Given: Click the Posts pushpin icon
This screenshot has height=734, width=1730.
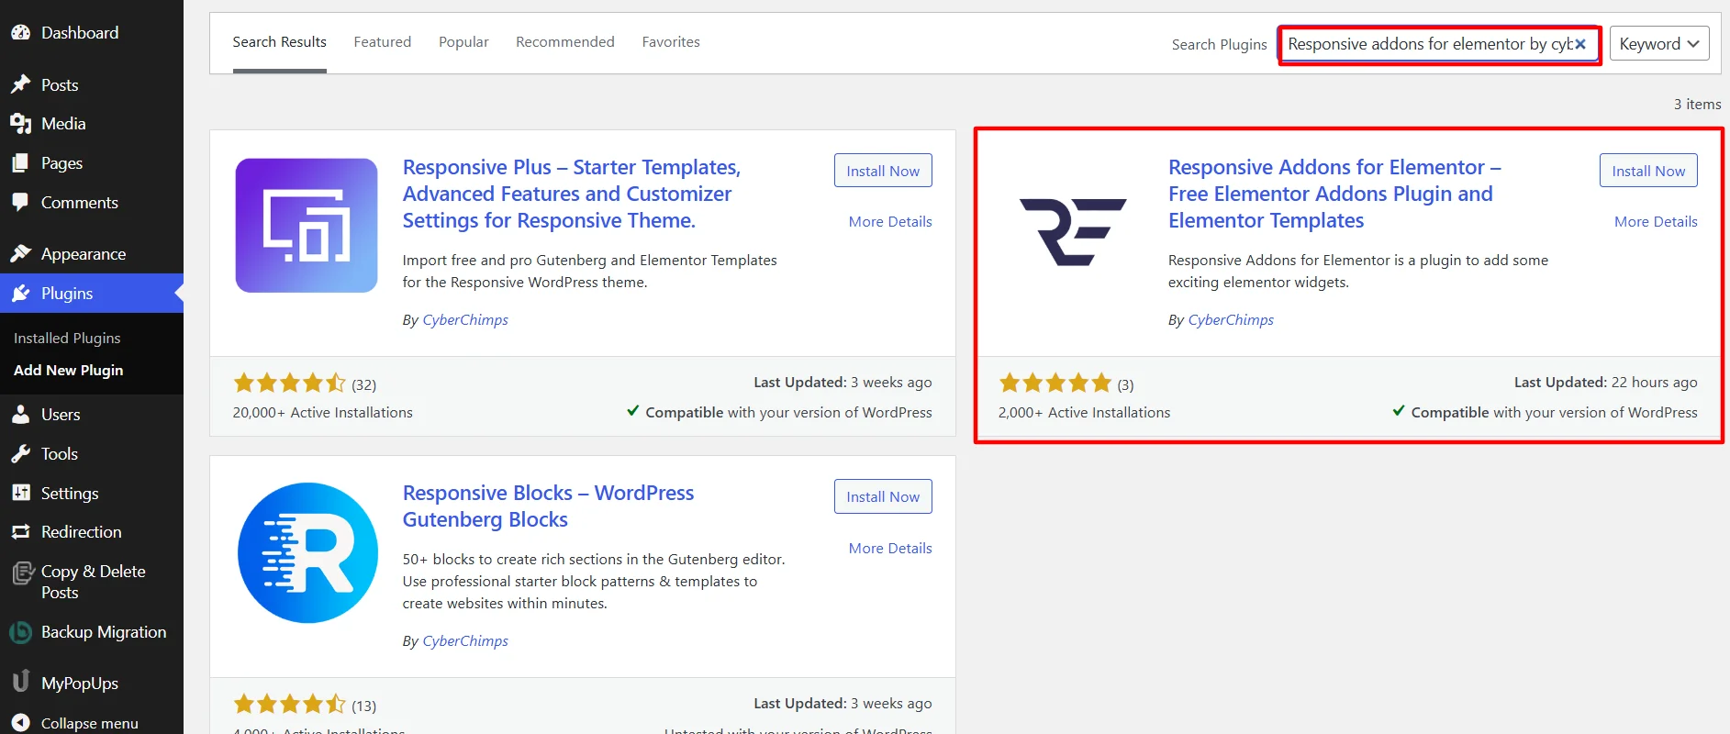Looking at the screenshot, I should coord(20,84).
